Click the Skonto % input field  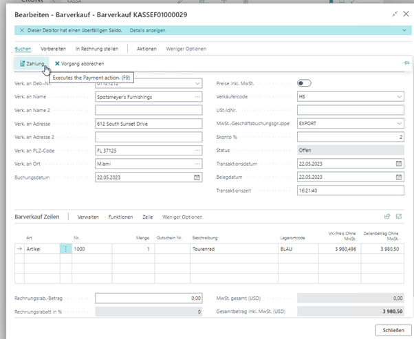coord(350,137)
